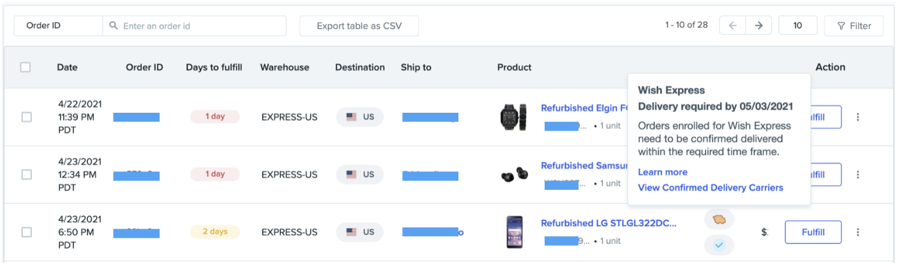Screen dimensions: 899x265
Task: Click the search magnifier icon
Action: click(114, 26)
